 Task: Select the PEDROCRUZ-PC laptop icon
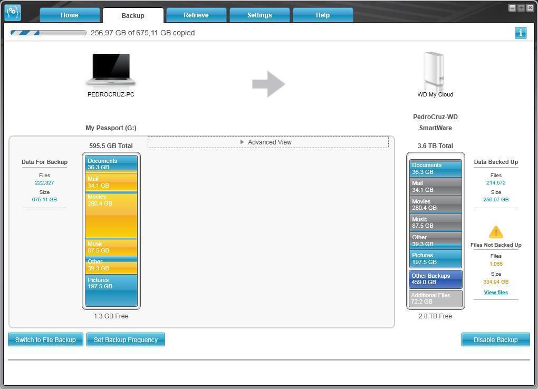point(111,69)
